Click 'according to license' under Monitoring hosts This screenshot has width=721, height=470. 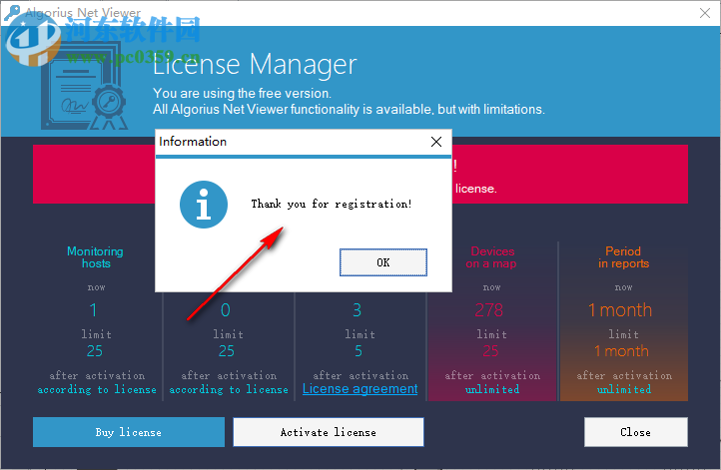coord(97,389)
